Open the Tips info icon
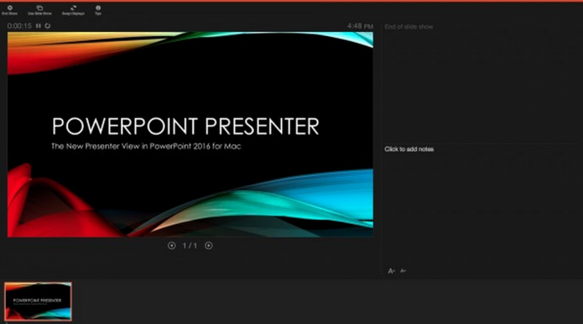 pos(98,8)
